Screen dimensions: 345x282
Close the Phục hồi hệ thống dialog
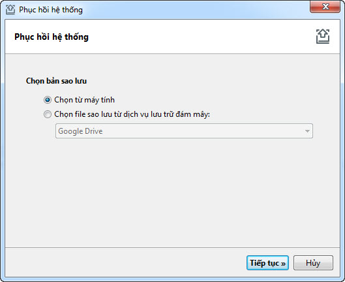(325, 7)
